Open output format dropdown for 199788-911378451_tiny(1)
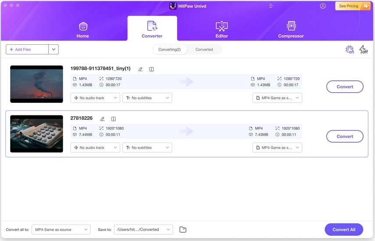The height and width of the screenshot is (241, 375). [x=277, y=98]
